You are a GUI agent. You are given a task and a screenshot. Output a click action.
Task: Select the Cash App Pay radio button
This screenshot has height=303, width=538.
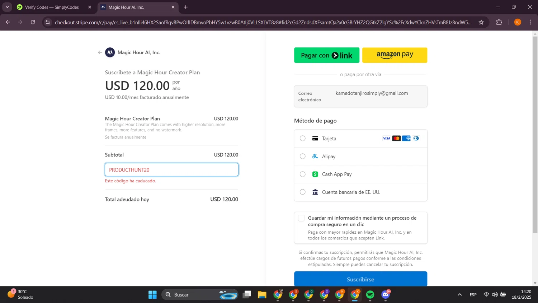pos(303,174)
